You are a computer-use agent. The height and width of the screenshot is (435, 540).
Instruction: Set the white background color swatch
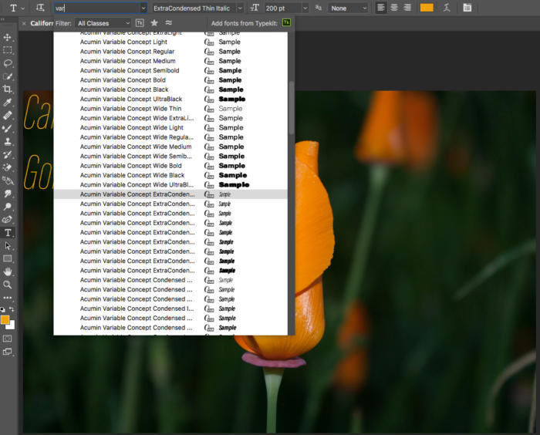click(x=12, y=325)
